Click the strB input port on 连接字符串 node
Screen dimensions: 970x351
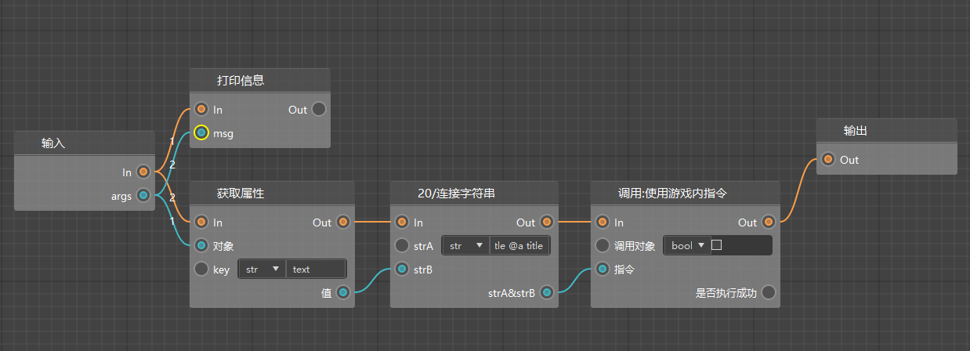click(402, 270)
